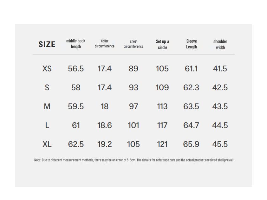Click the SIZE column header
This screenshot has height=200, width=267.
[47, 44]
